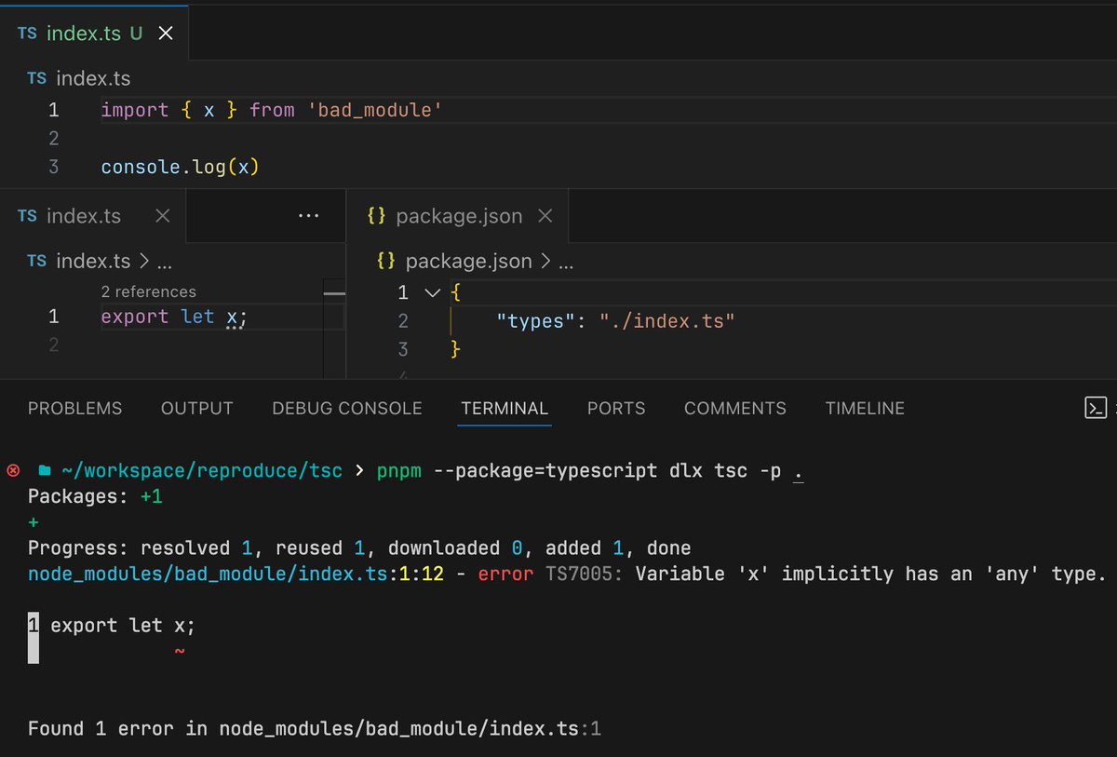The width and height of the screenshot is (1117, 757).
Task: Switch to the TIMELINE panel
Action: point(864,408)
